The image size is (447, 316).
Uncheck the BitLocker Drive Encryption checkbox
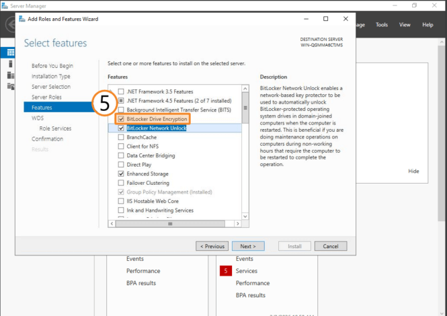click(121, 119)
